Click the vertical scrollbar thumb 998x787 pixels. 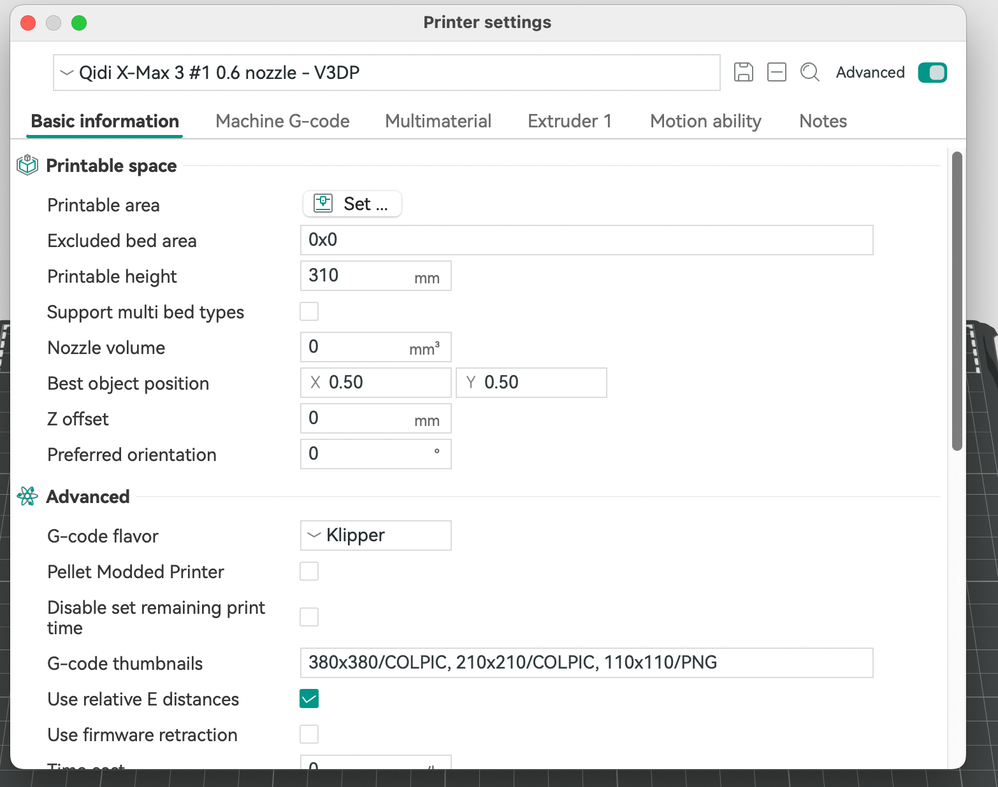(957, 301)
